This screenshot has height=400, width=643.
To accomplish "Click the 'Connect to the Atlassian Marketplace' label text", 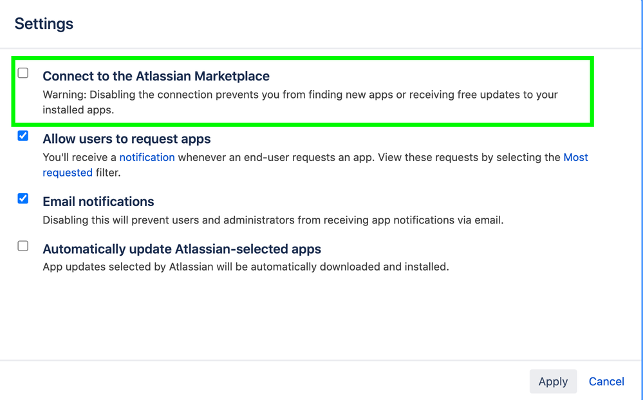I will [x=156, y=76].
